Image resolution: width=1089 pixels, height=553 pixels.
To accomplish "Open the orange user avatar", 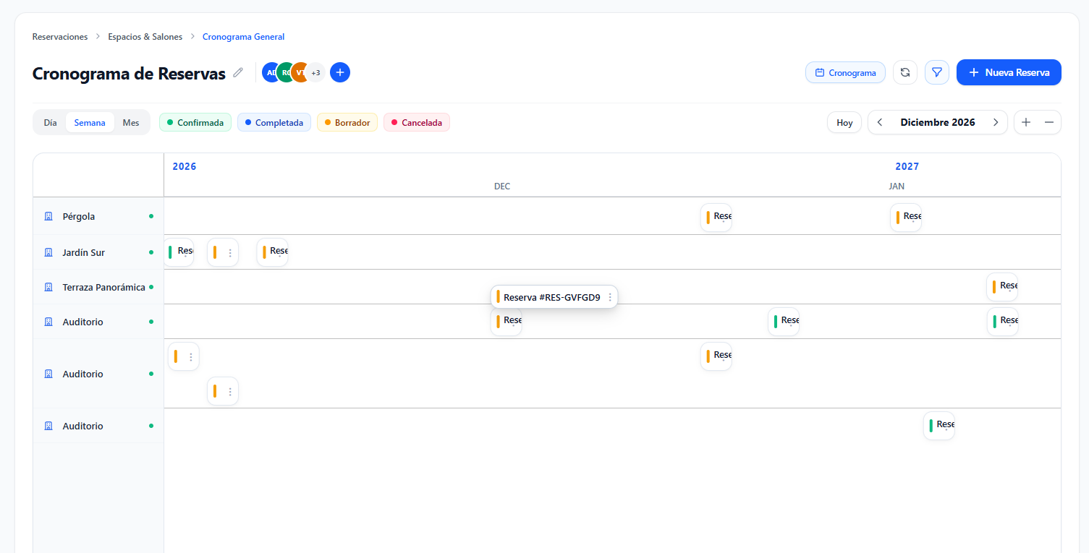I will click(300, 72).
